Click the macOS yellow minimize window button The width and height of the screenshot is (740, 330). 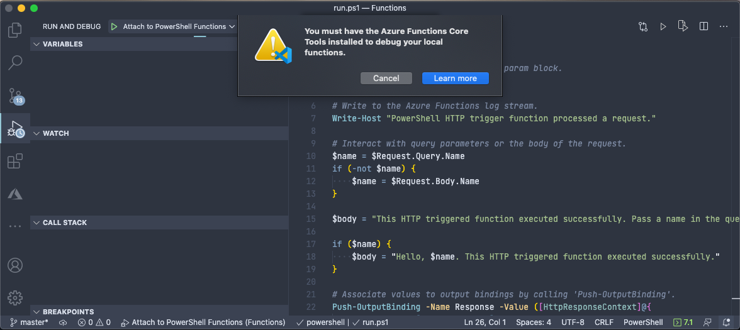pyautogui.click(x=21, y=8)
